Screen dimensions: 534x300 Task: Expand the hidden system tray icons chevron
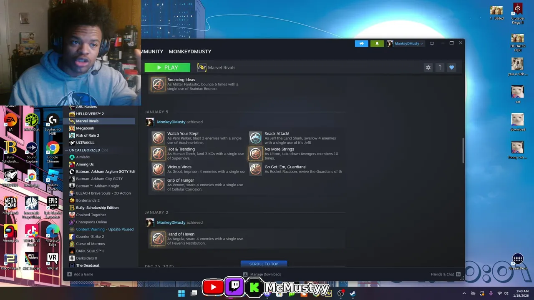point(464,293)
